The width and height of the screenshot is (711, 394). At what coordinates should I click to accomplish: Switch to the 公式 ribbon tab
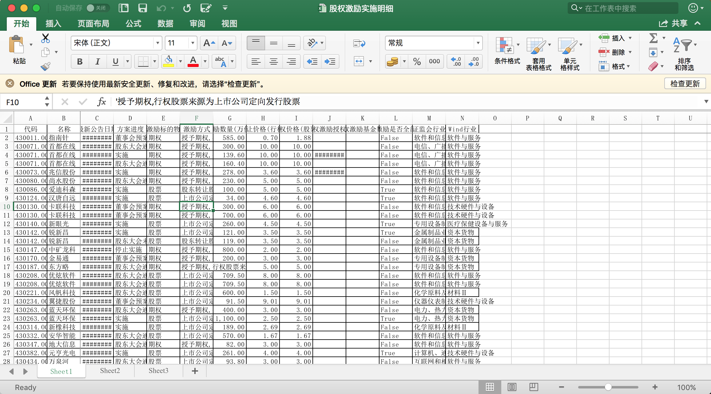[x=133, y=24]
